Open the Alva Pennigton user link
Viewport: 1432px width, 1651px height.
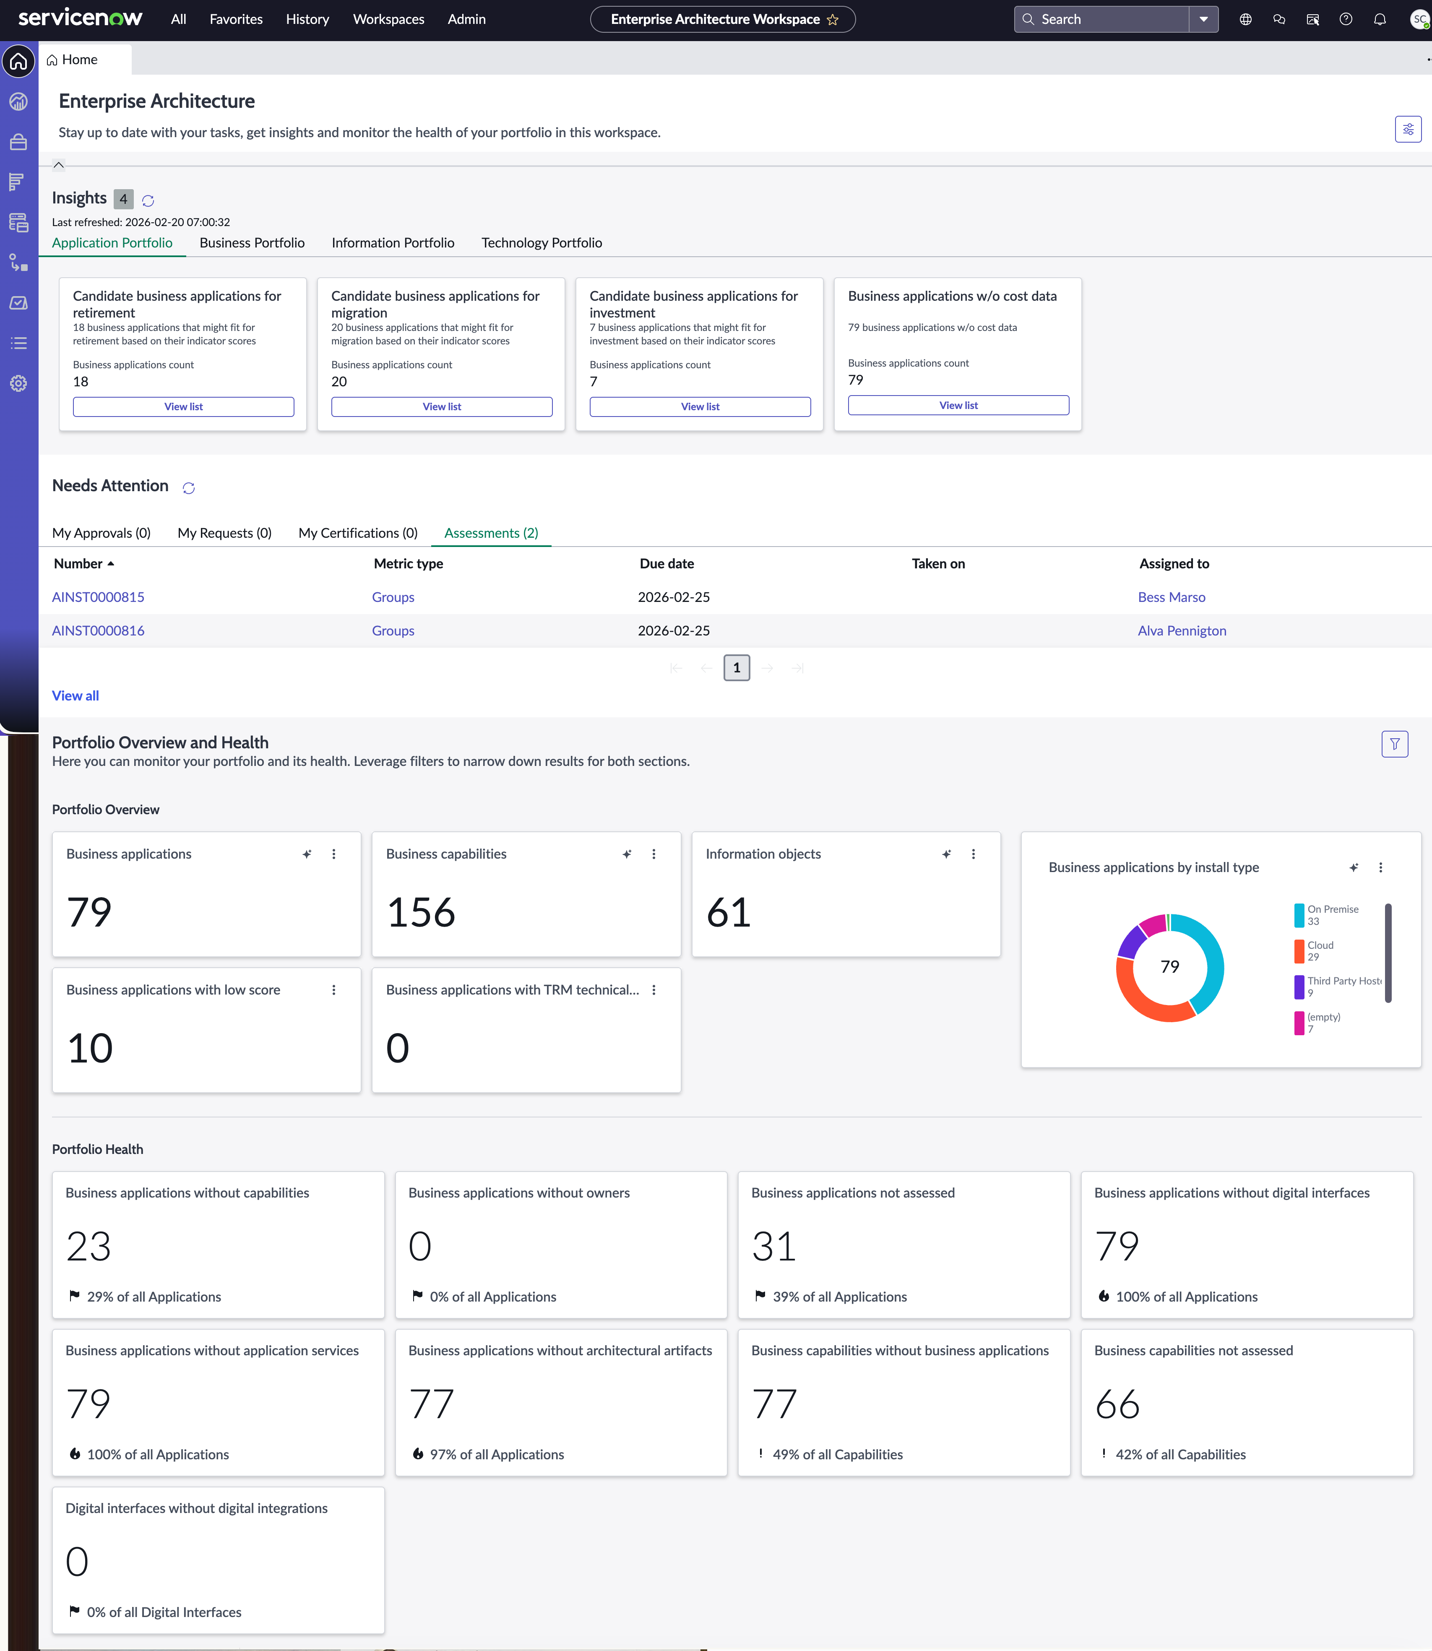tap(1182, 630)
